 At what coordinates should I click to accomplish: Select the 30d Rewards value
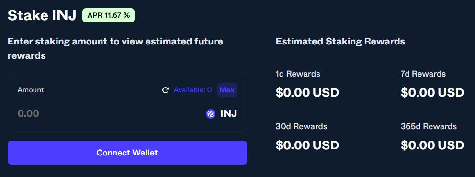307,145
